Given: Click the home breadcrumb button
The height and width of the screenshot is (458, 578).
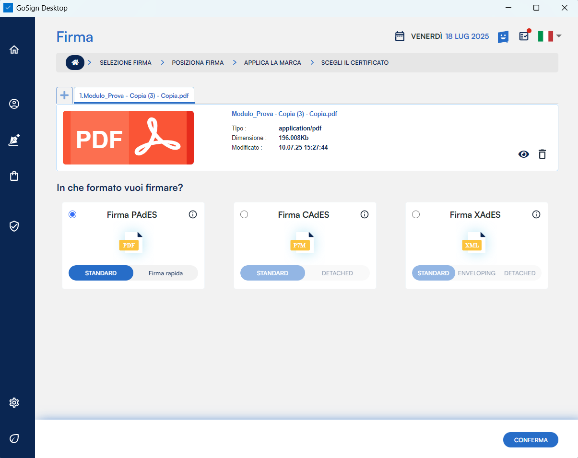Looking at the screenshot, I should (x=75, y=62).
